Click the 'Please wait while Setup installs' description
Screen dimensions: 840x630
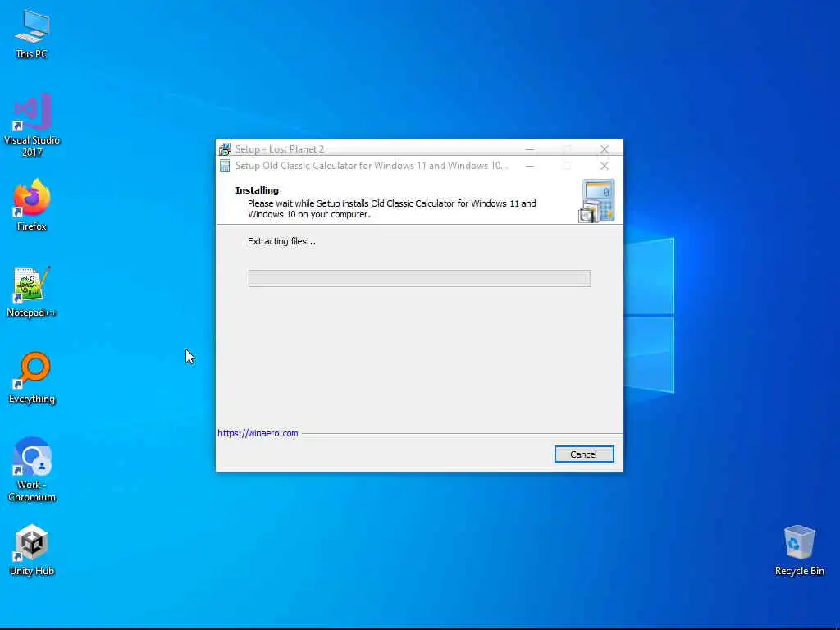click(x=391, y=209)
